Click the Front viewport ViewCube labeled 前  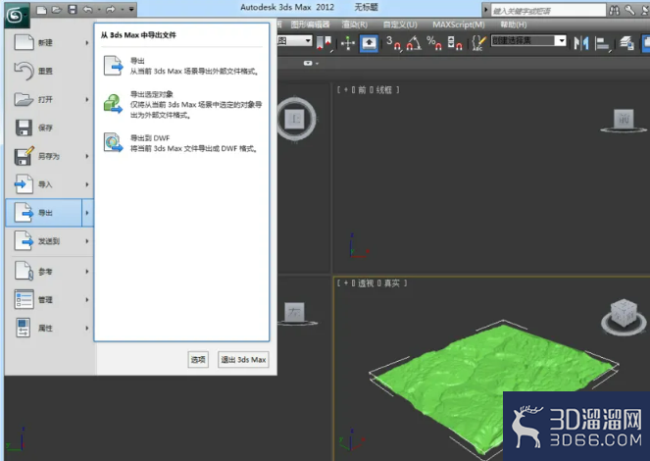(x=624, y=121)
